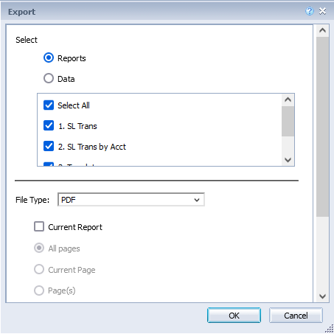Choose the Page(s) radio option
This screenshot has height=334, width=334.
(x=39, y=290)
